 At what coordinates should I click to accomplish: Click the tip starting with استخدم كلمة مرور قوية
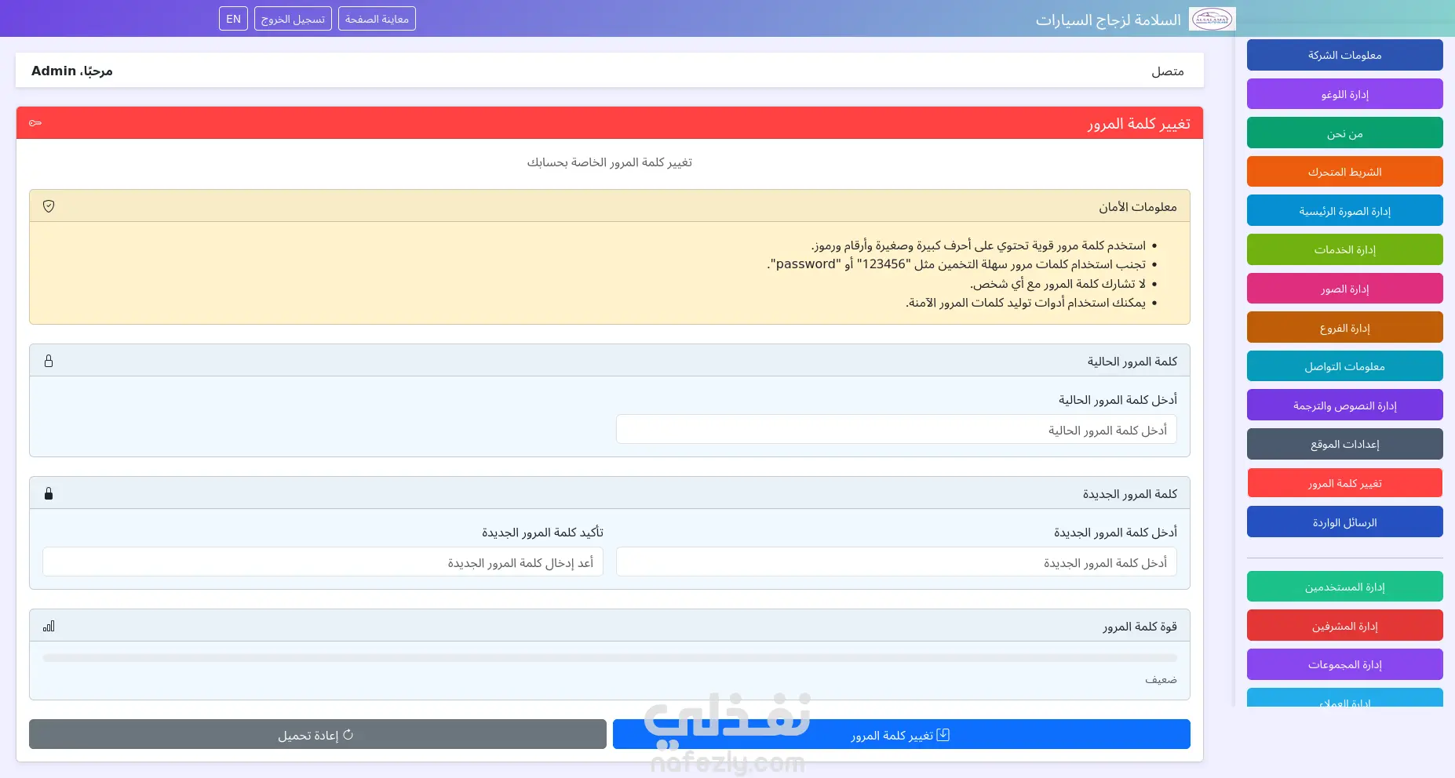pyautogui.click(x=978, y=245)
